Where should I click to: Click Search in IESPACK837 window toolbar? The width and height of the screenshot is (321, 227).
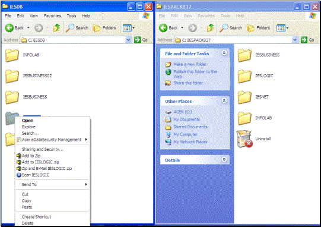click(x=231, y=28)
